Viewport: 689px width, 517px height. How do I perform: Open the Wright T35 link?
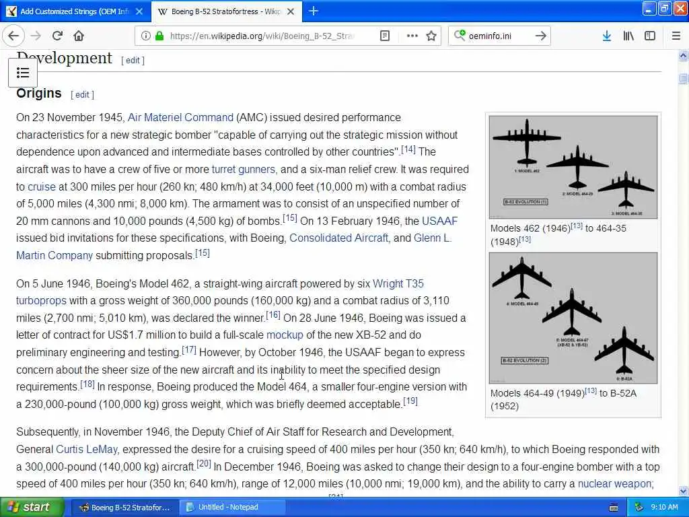coord(398,283)
